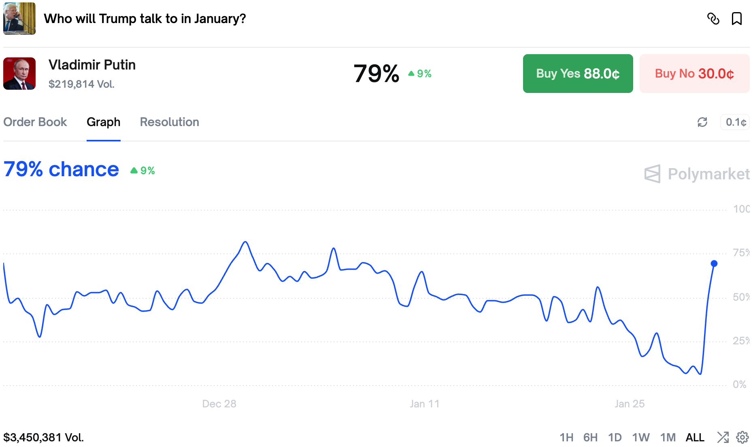The image size is (753, 447).
Task: Switch chart range to 1D
Action: [x=615, y=437]
